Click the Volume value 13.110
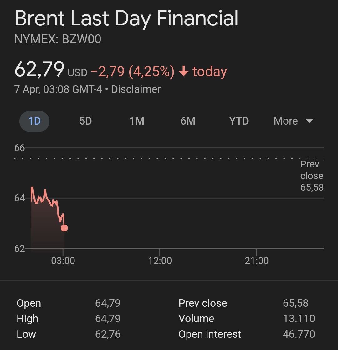Viewport: 338px width, 350px height. coord(299,319)
